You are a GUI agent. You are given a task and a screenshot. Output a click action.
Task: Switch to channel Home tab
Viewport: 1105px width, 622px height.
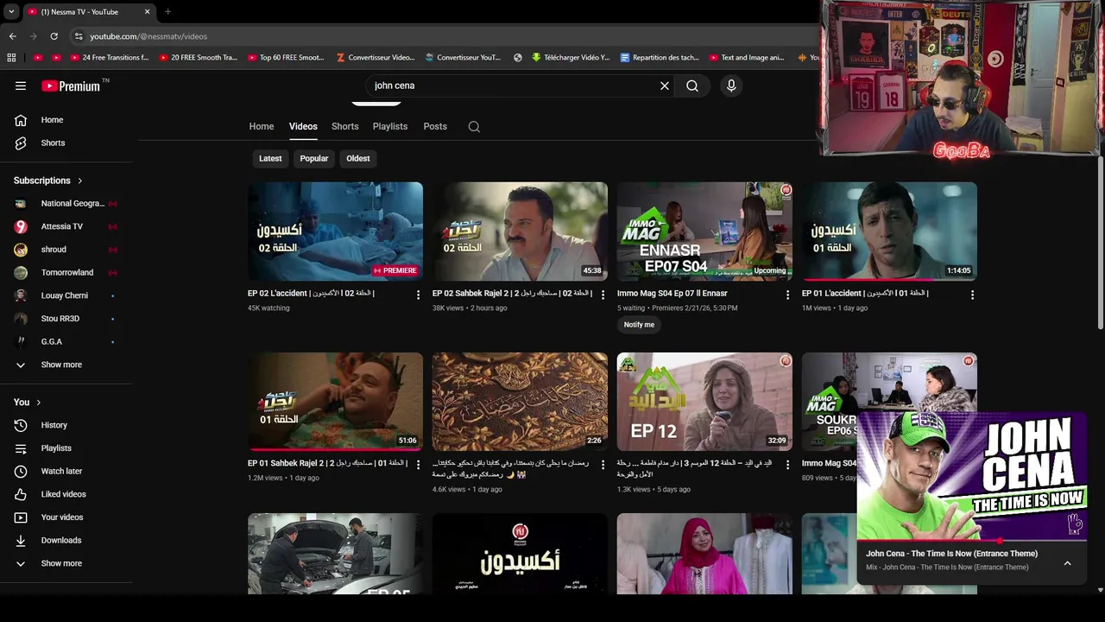[x=262, y=126]
